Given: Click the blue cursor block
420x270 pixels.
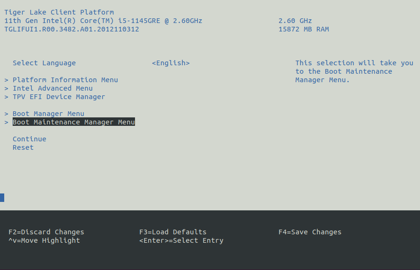Looking at the screenshot, I should (2, 198).
